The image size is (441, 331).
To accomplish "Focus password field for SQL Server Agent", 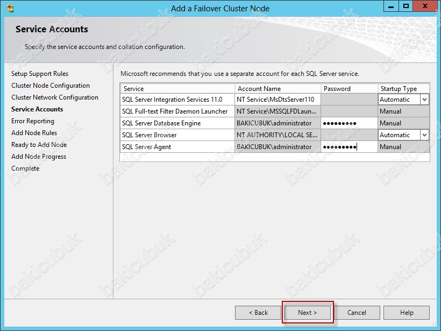I will coord(349,147).
